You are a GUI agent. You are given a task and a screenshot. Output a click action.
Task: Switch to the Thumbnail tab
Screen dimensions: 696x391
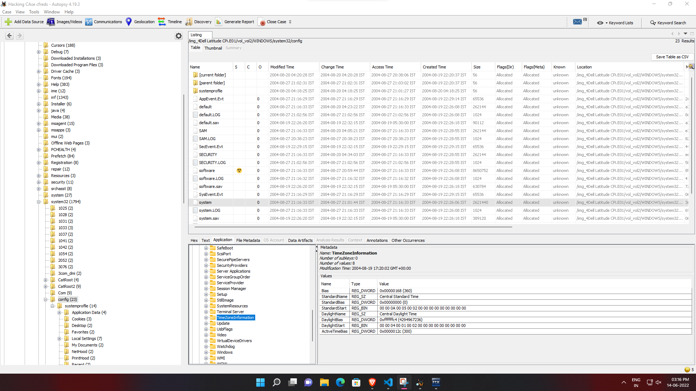pyautogui.click(x=213, y=48)
